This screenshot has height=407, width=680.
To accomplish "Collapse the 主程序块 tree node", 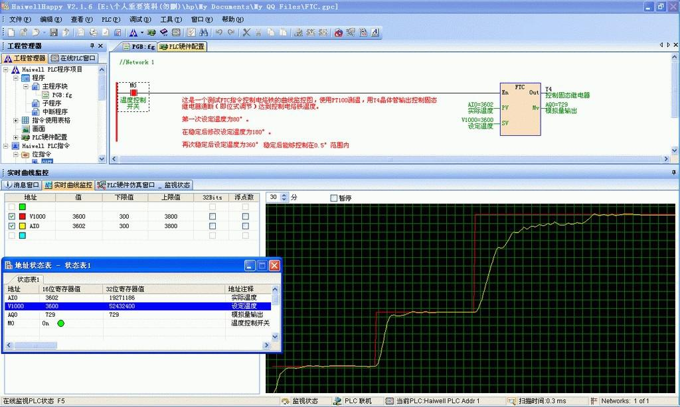I will tap(26, 87).
